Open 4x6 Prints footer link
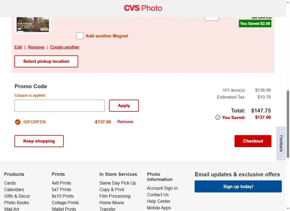Viewport: 290px width, 211px height. (x=61, y=183)
